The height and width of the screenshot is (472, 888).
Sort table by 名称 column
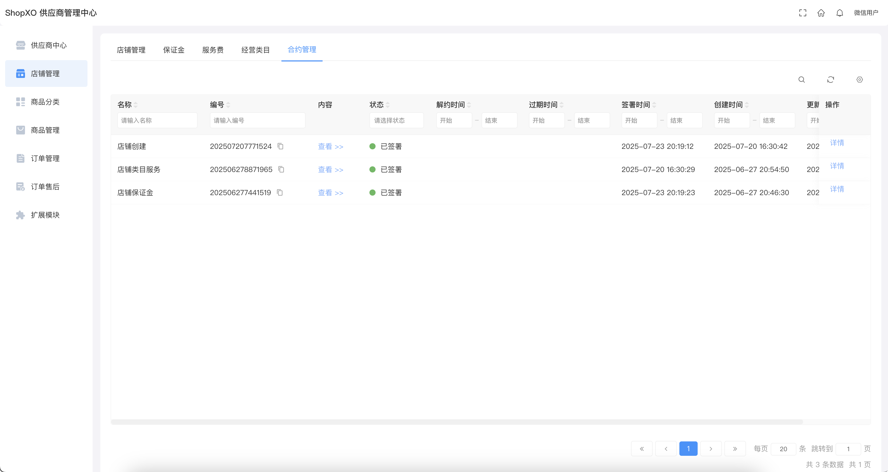(x=136, y=105)
